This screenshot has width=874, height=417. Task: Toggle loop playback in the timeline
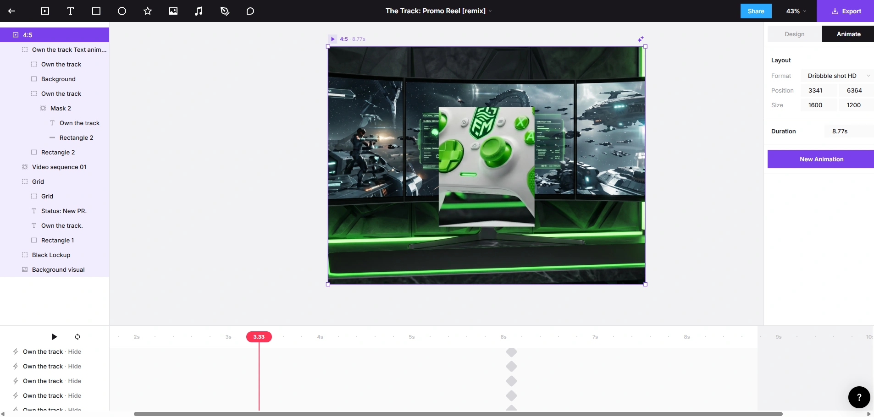pyautogui.click(x=77, y=337)
